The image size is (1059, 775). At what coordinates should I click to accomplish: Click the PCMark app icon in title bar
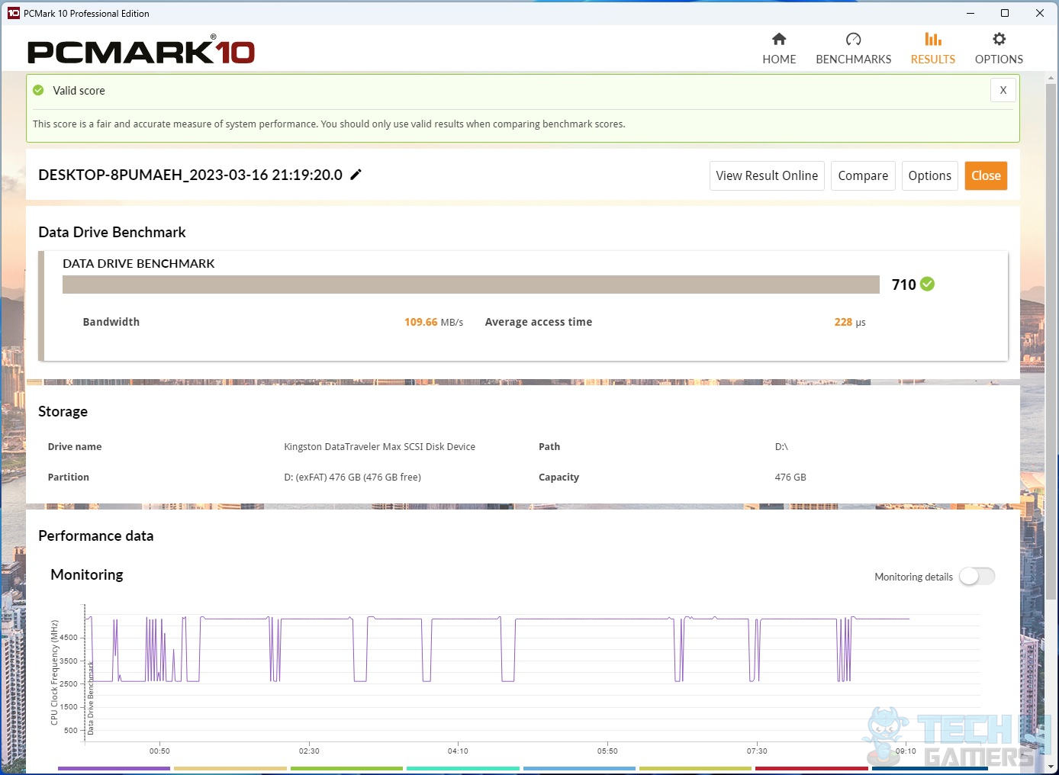pos(13,13)
